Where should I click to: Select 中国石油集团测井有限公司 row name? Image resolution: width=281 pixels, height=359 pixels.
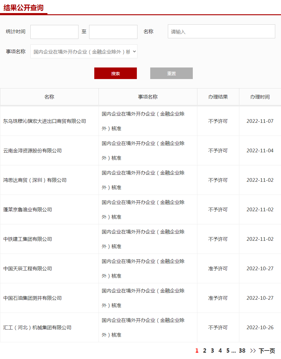32,298
